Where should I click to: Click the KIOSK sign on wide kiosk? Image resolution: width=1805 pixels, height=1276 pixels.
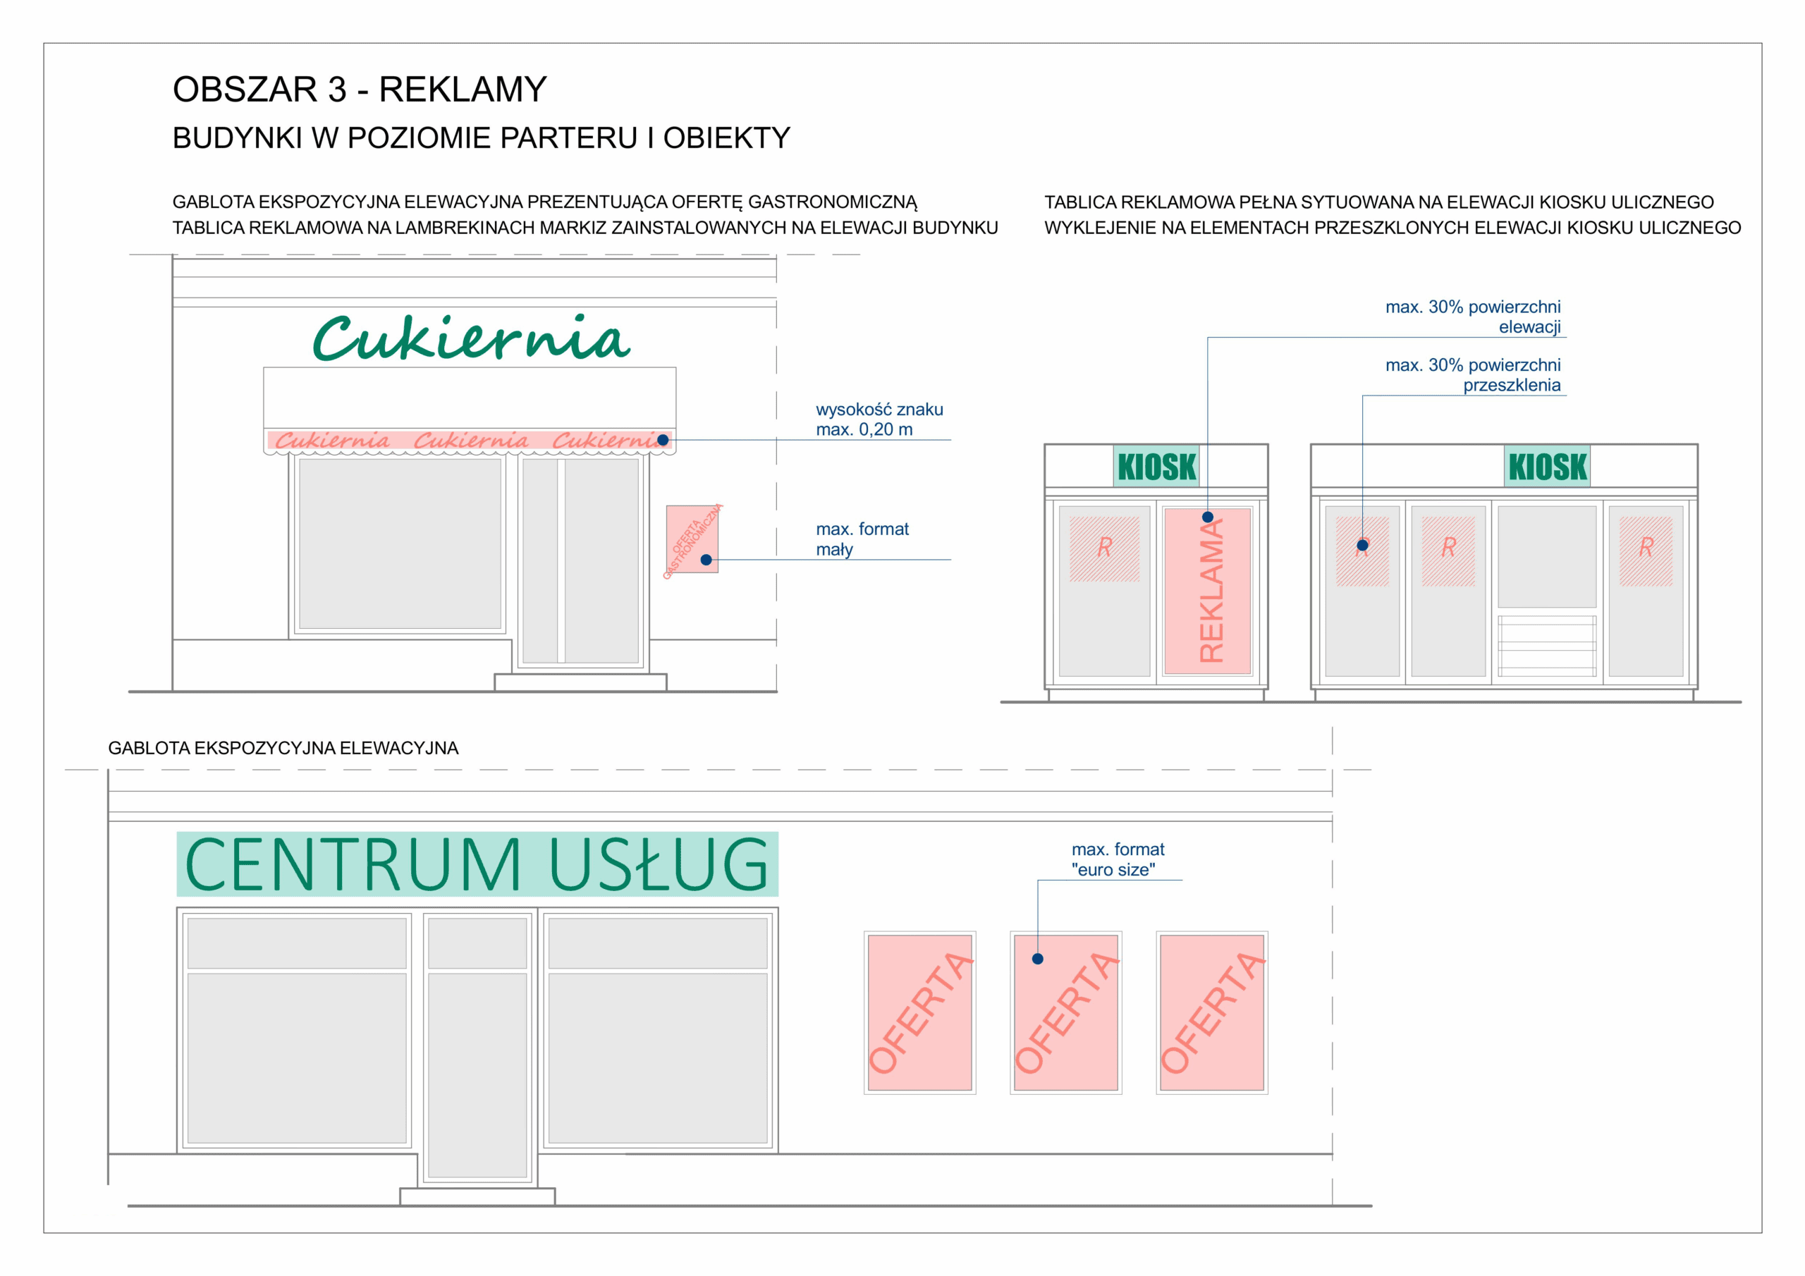(1547, 466)
